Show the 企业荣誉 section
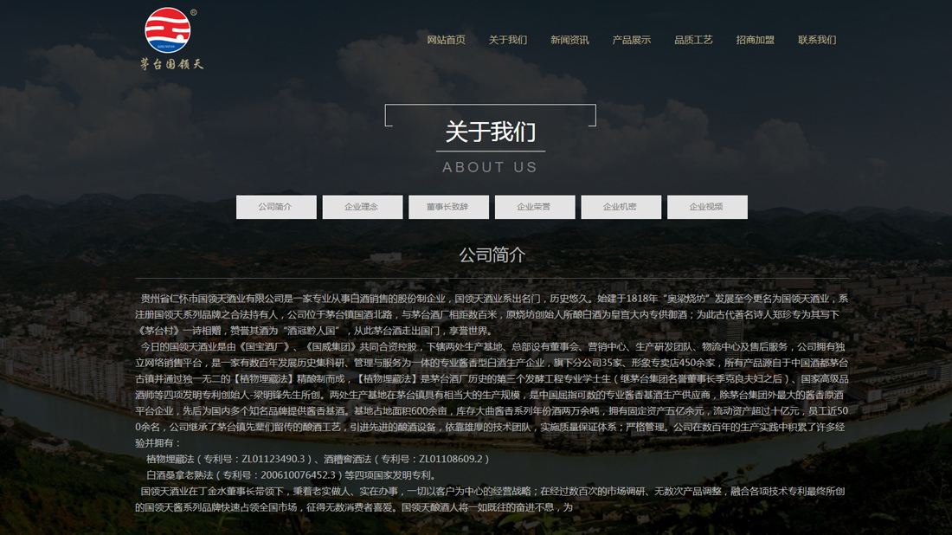952x535 pixels. click(x=535, y=207)
